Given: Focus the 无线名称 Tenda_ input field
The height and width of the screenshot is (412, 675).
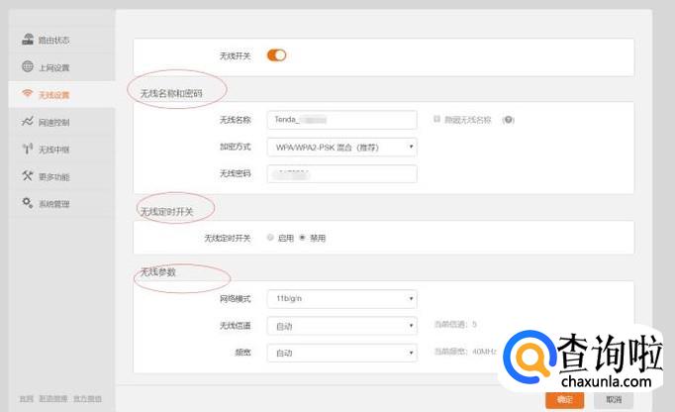Looking at the screenshot, I should (341, 120).
